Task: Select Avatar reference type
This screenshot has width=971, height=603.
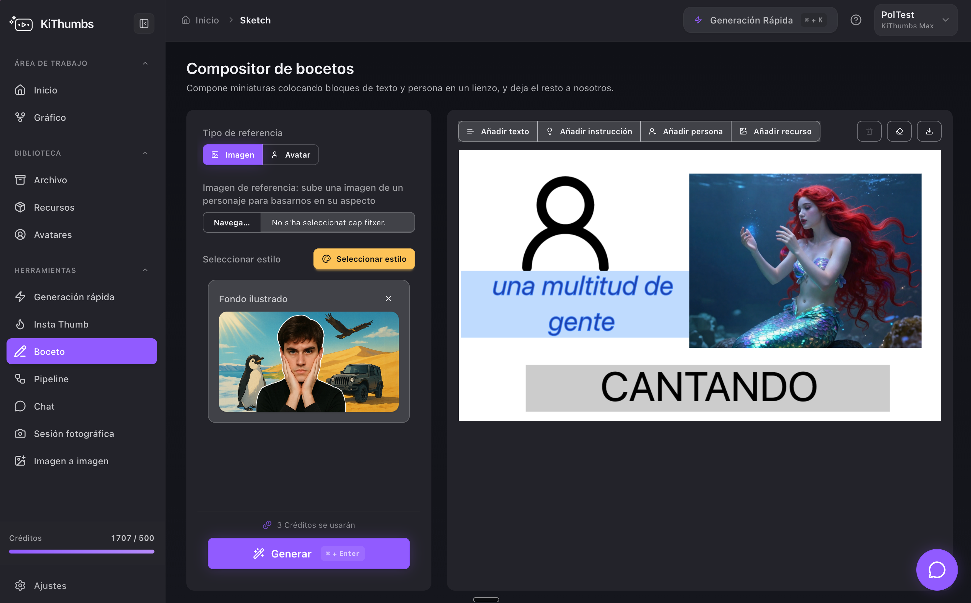Action: [x=291, y=155]
